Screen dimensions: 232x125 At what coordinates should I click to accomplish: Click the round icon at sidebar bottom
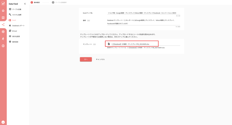[3, 122]
